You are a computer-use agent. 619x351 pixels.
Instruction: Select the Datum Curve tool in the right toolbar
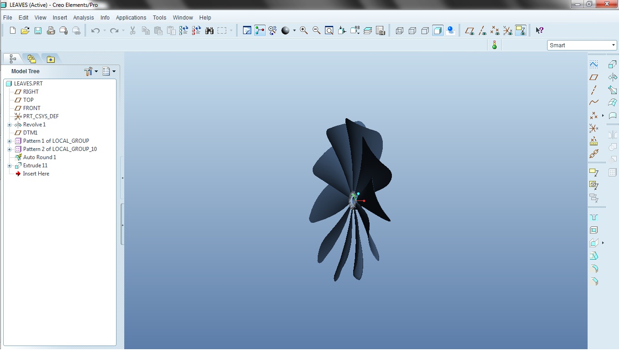point(594,103)
